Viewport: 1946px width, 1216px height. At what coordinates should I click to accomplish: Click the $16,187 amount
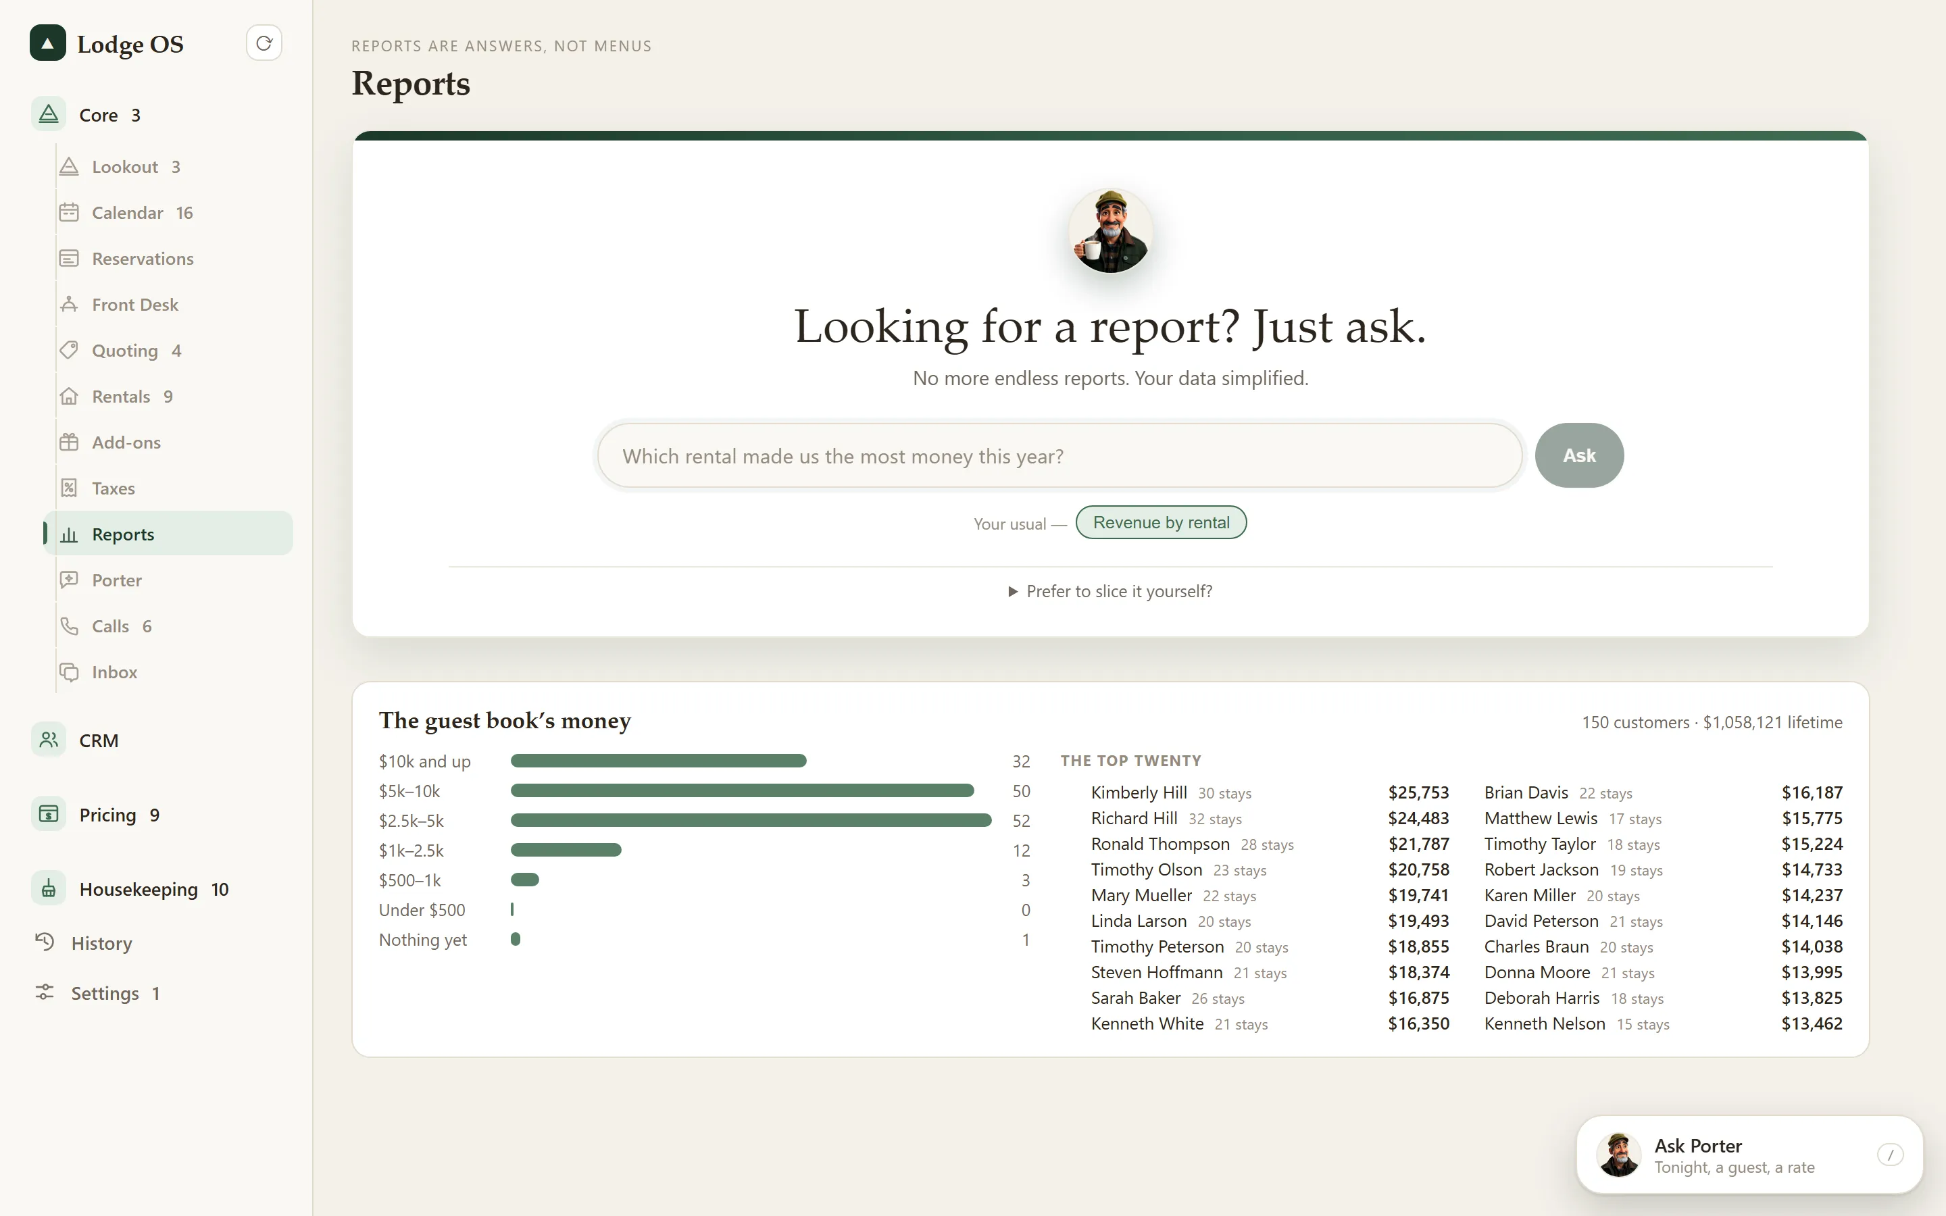1812,792
